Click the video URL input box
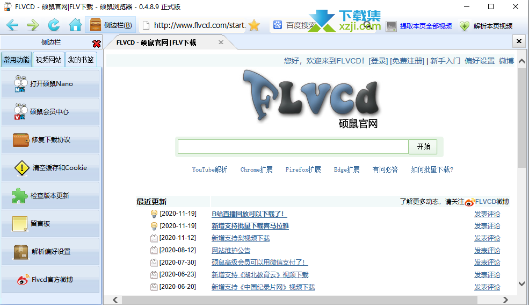This screenshot has width=529, height=305. pyautogui.click(x=293, y=147)
